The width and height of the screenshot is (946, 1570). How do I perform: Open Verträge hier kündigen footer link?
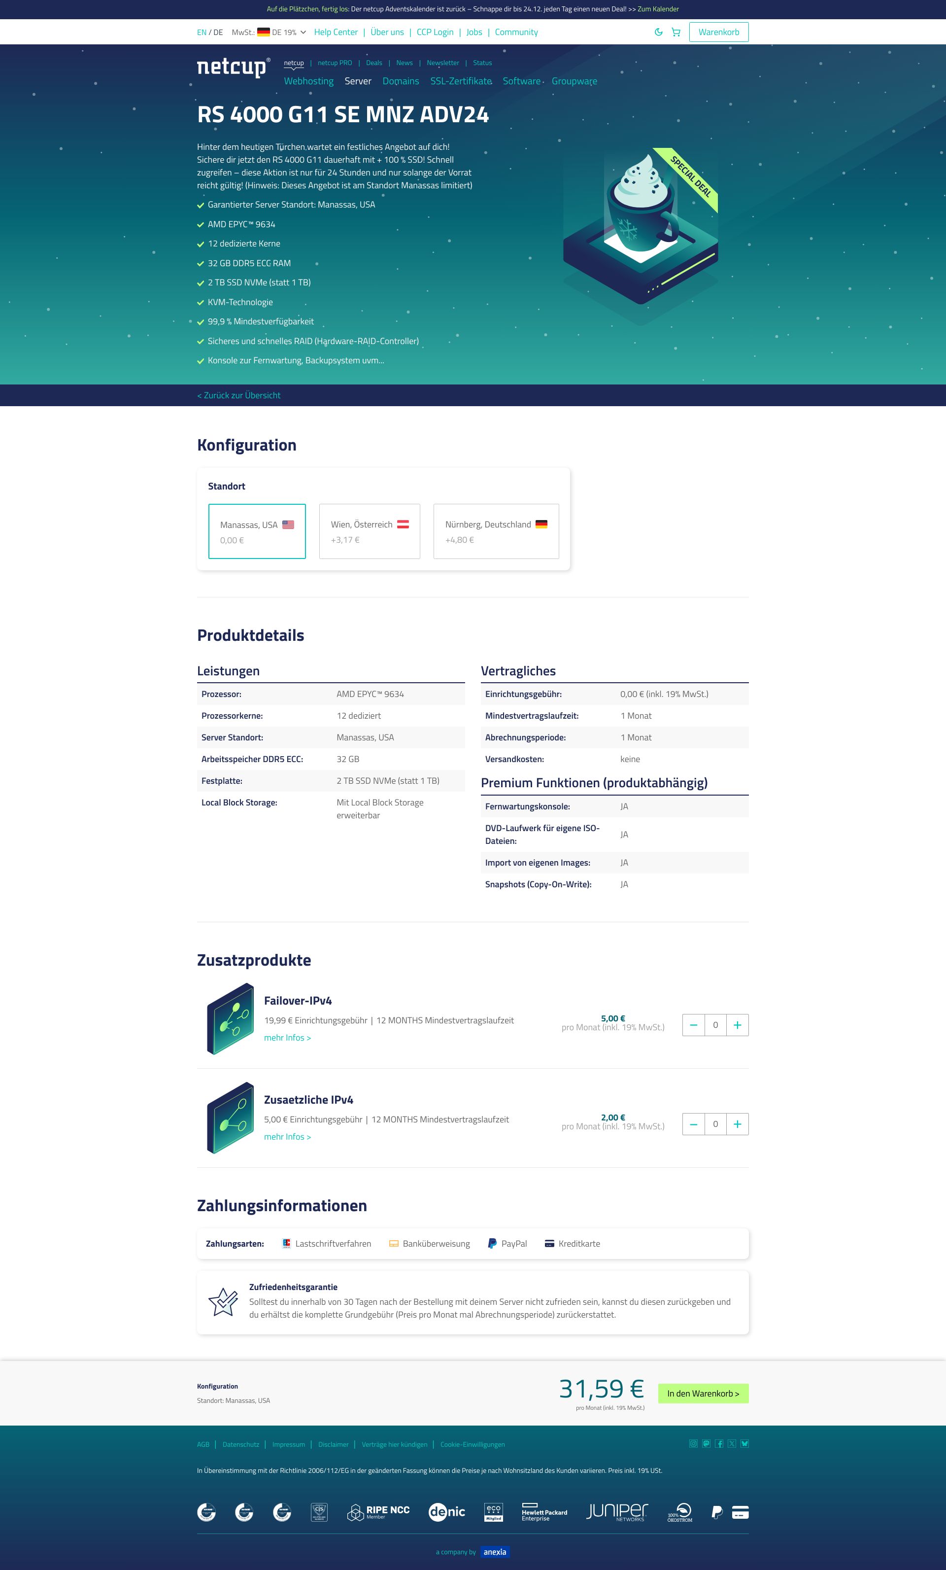pos(394,1444)
